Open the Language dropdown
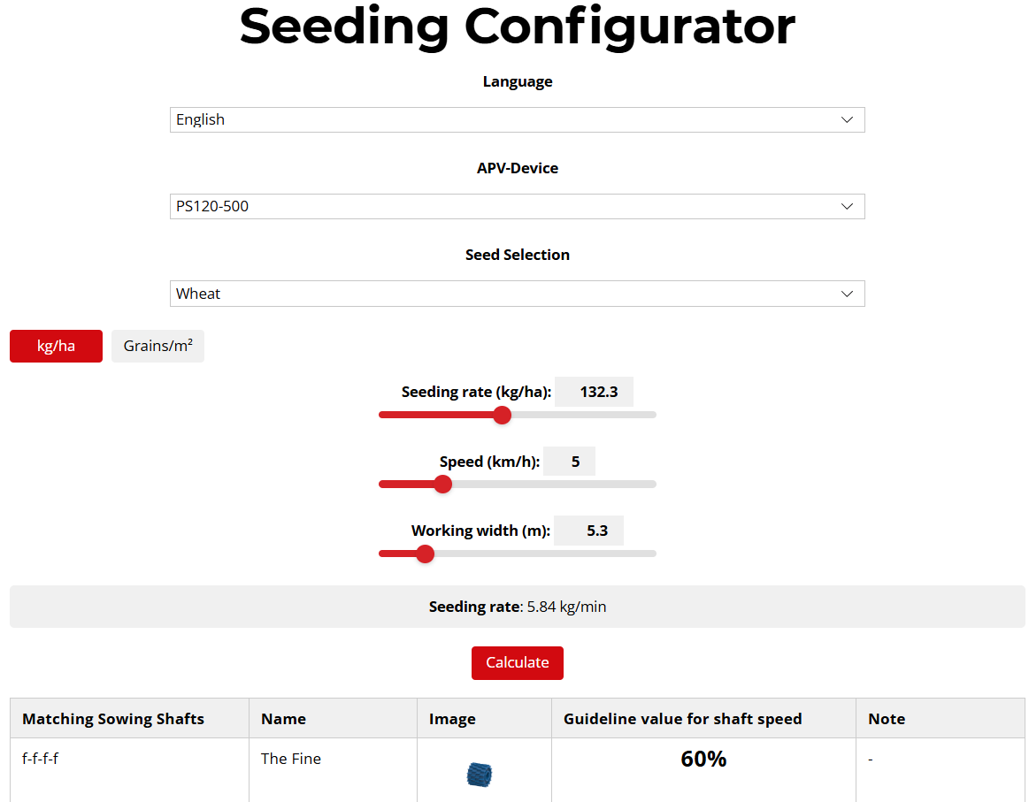The image size is (1029, 802). coord(517,120)
